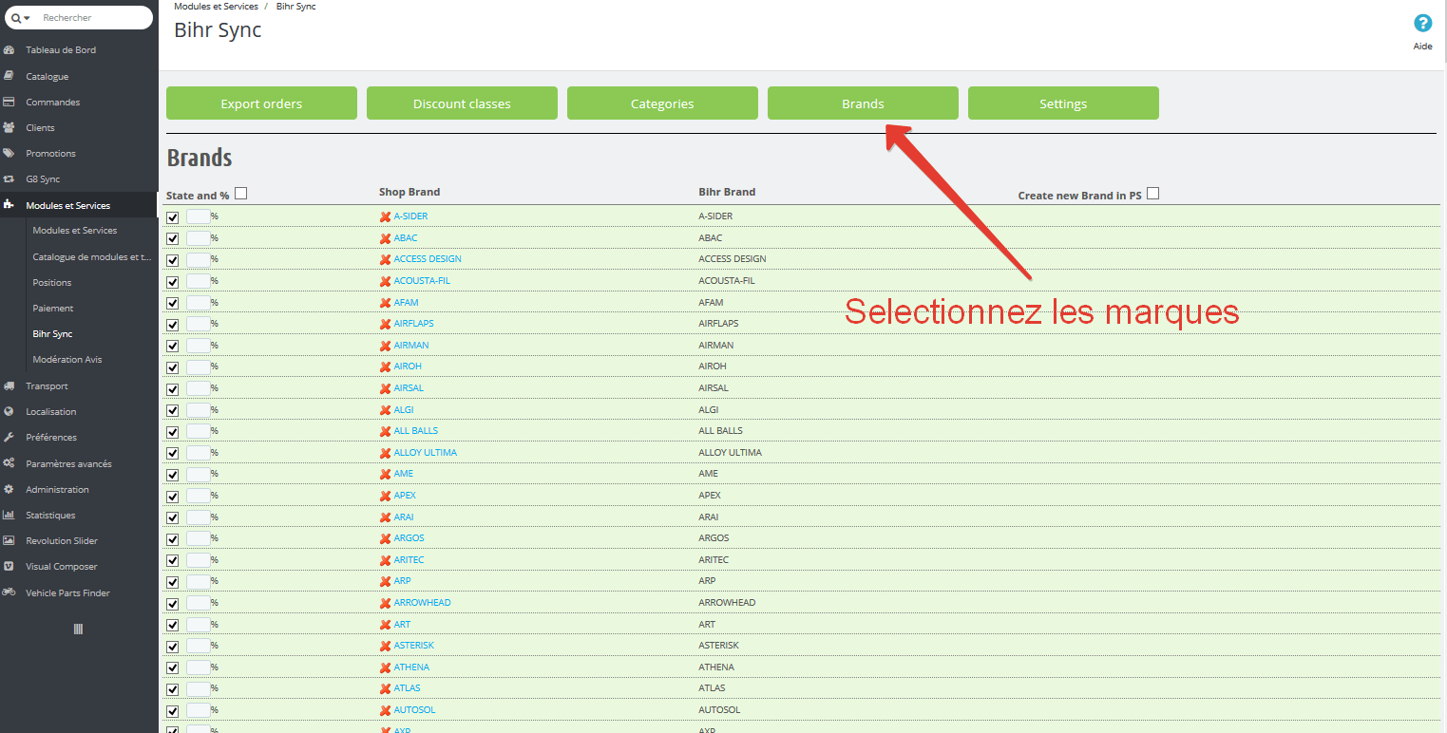This screenshot has width=1447, height=733.
Task: Click the Promotions tag icon
Action: [9, 153]
